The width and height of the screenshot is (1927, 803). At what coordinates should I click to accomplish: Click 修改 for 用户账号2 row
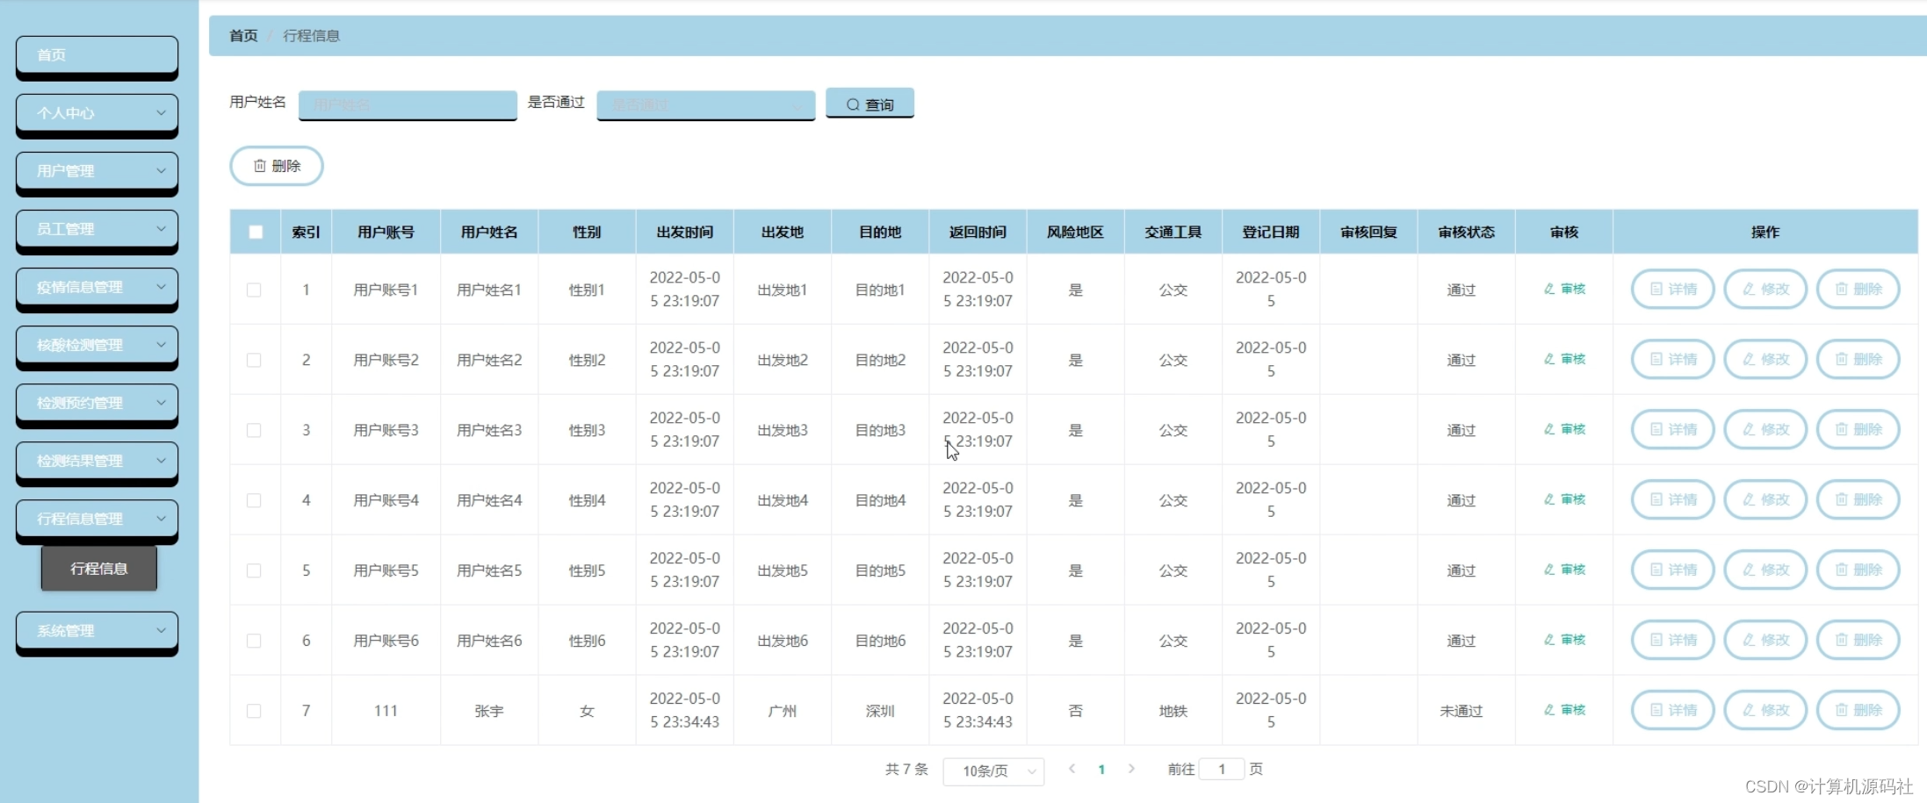click(1765, 359)
